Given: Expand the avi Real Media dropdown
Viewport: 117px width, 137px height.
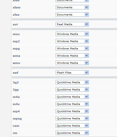Looking at the screenshot, I should (72, 24).
